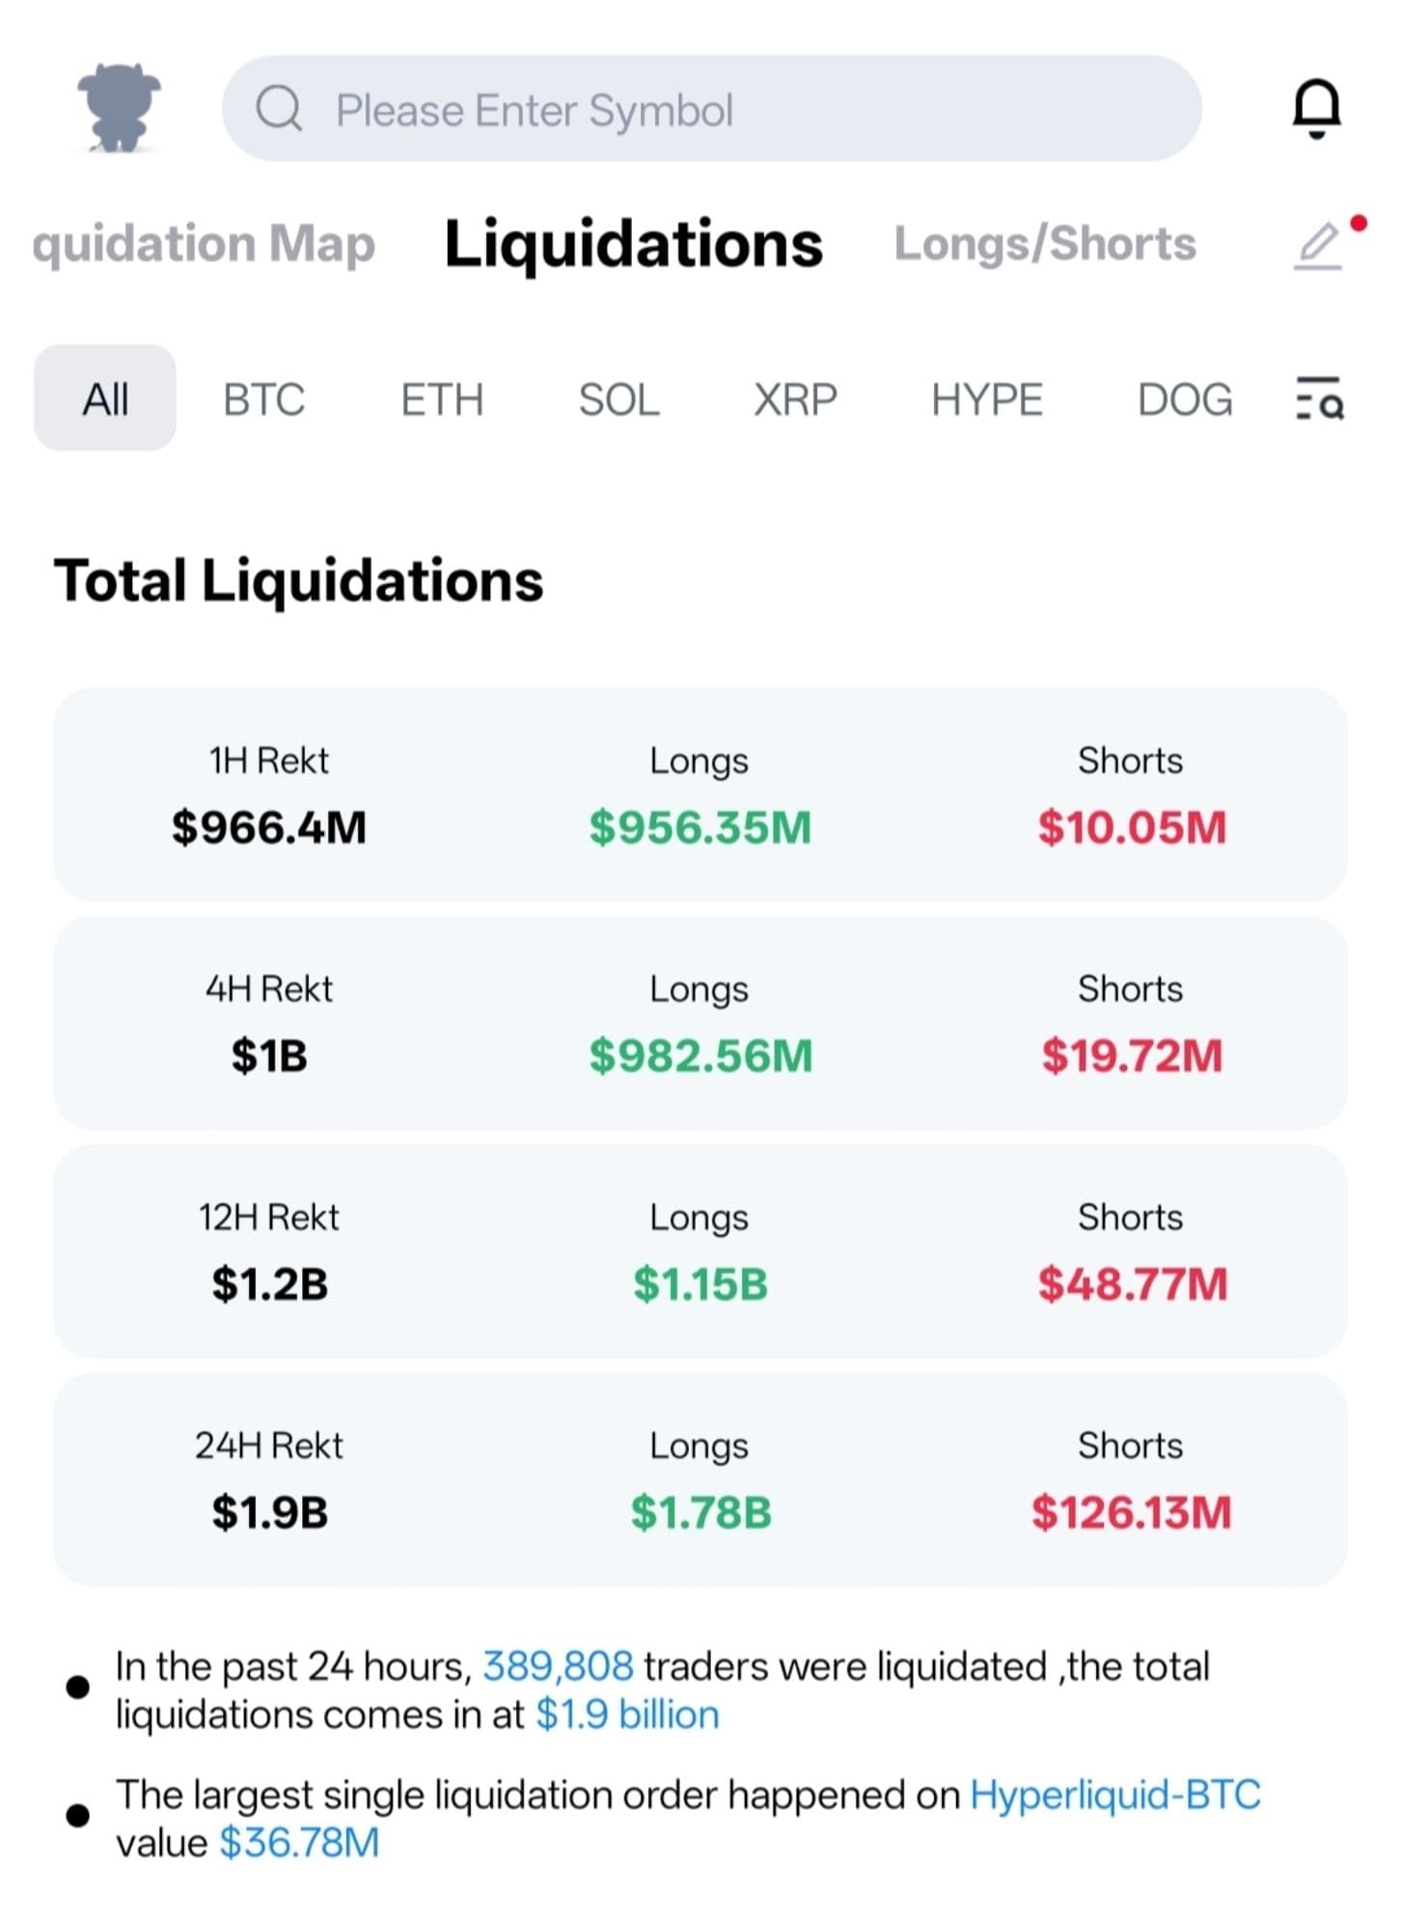This screenshot has height=1930, width=1401.
Task: Choose the XRP filter chip
Action: click(x=795, y=400)
